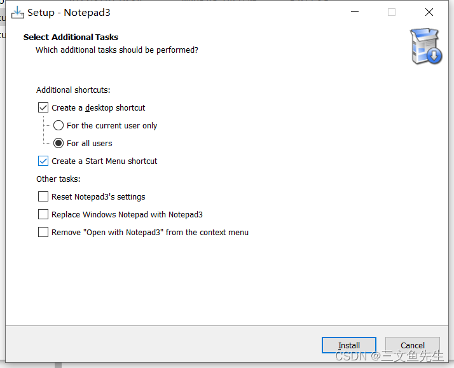This screenshot has height=368, width=454.
Task: Uncheck Create a desktop shortcut
Action: (43, 107)
